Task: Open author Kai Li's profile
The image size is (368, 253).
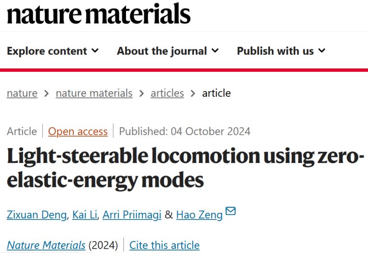Action: (85, 215)
